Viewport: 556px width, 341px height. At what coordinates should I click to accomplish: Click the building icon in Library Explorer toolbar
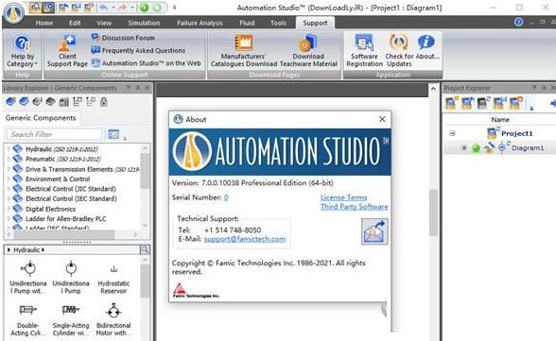[x=64, y=102]
